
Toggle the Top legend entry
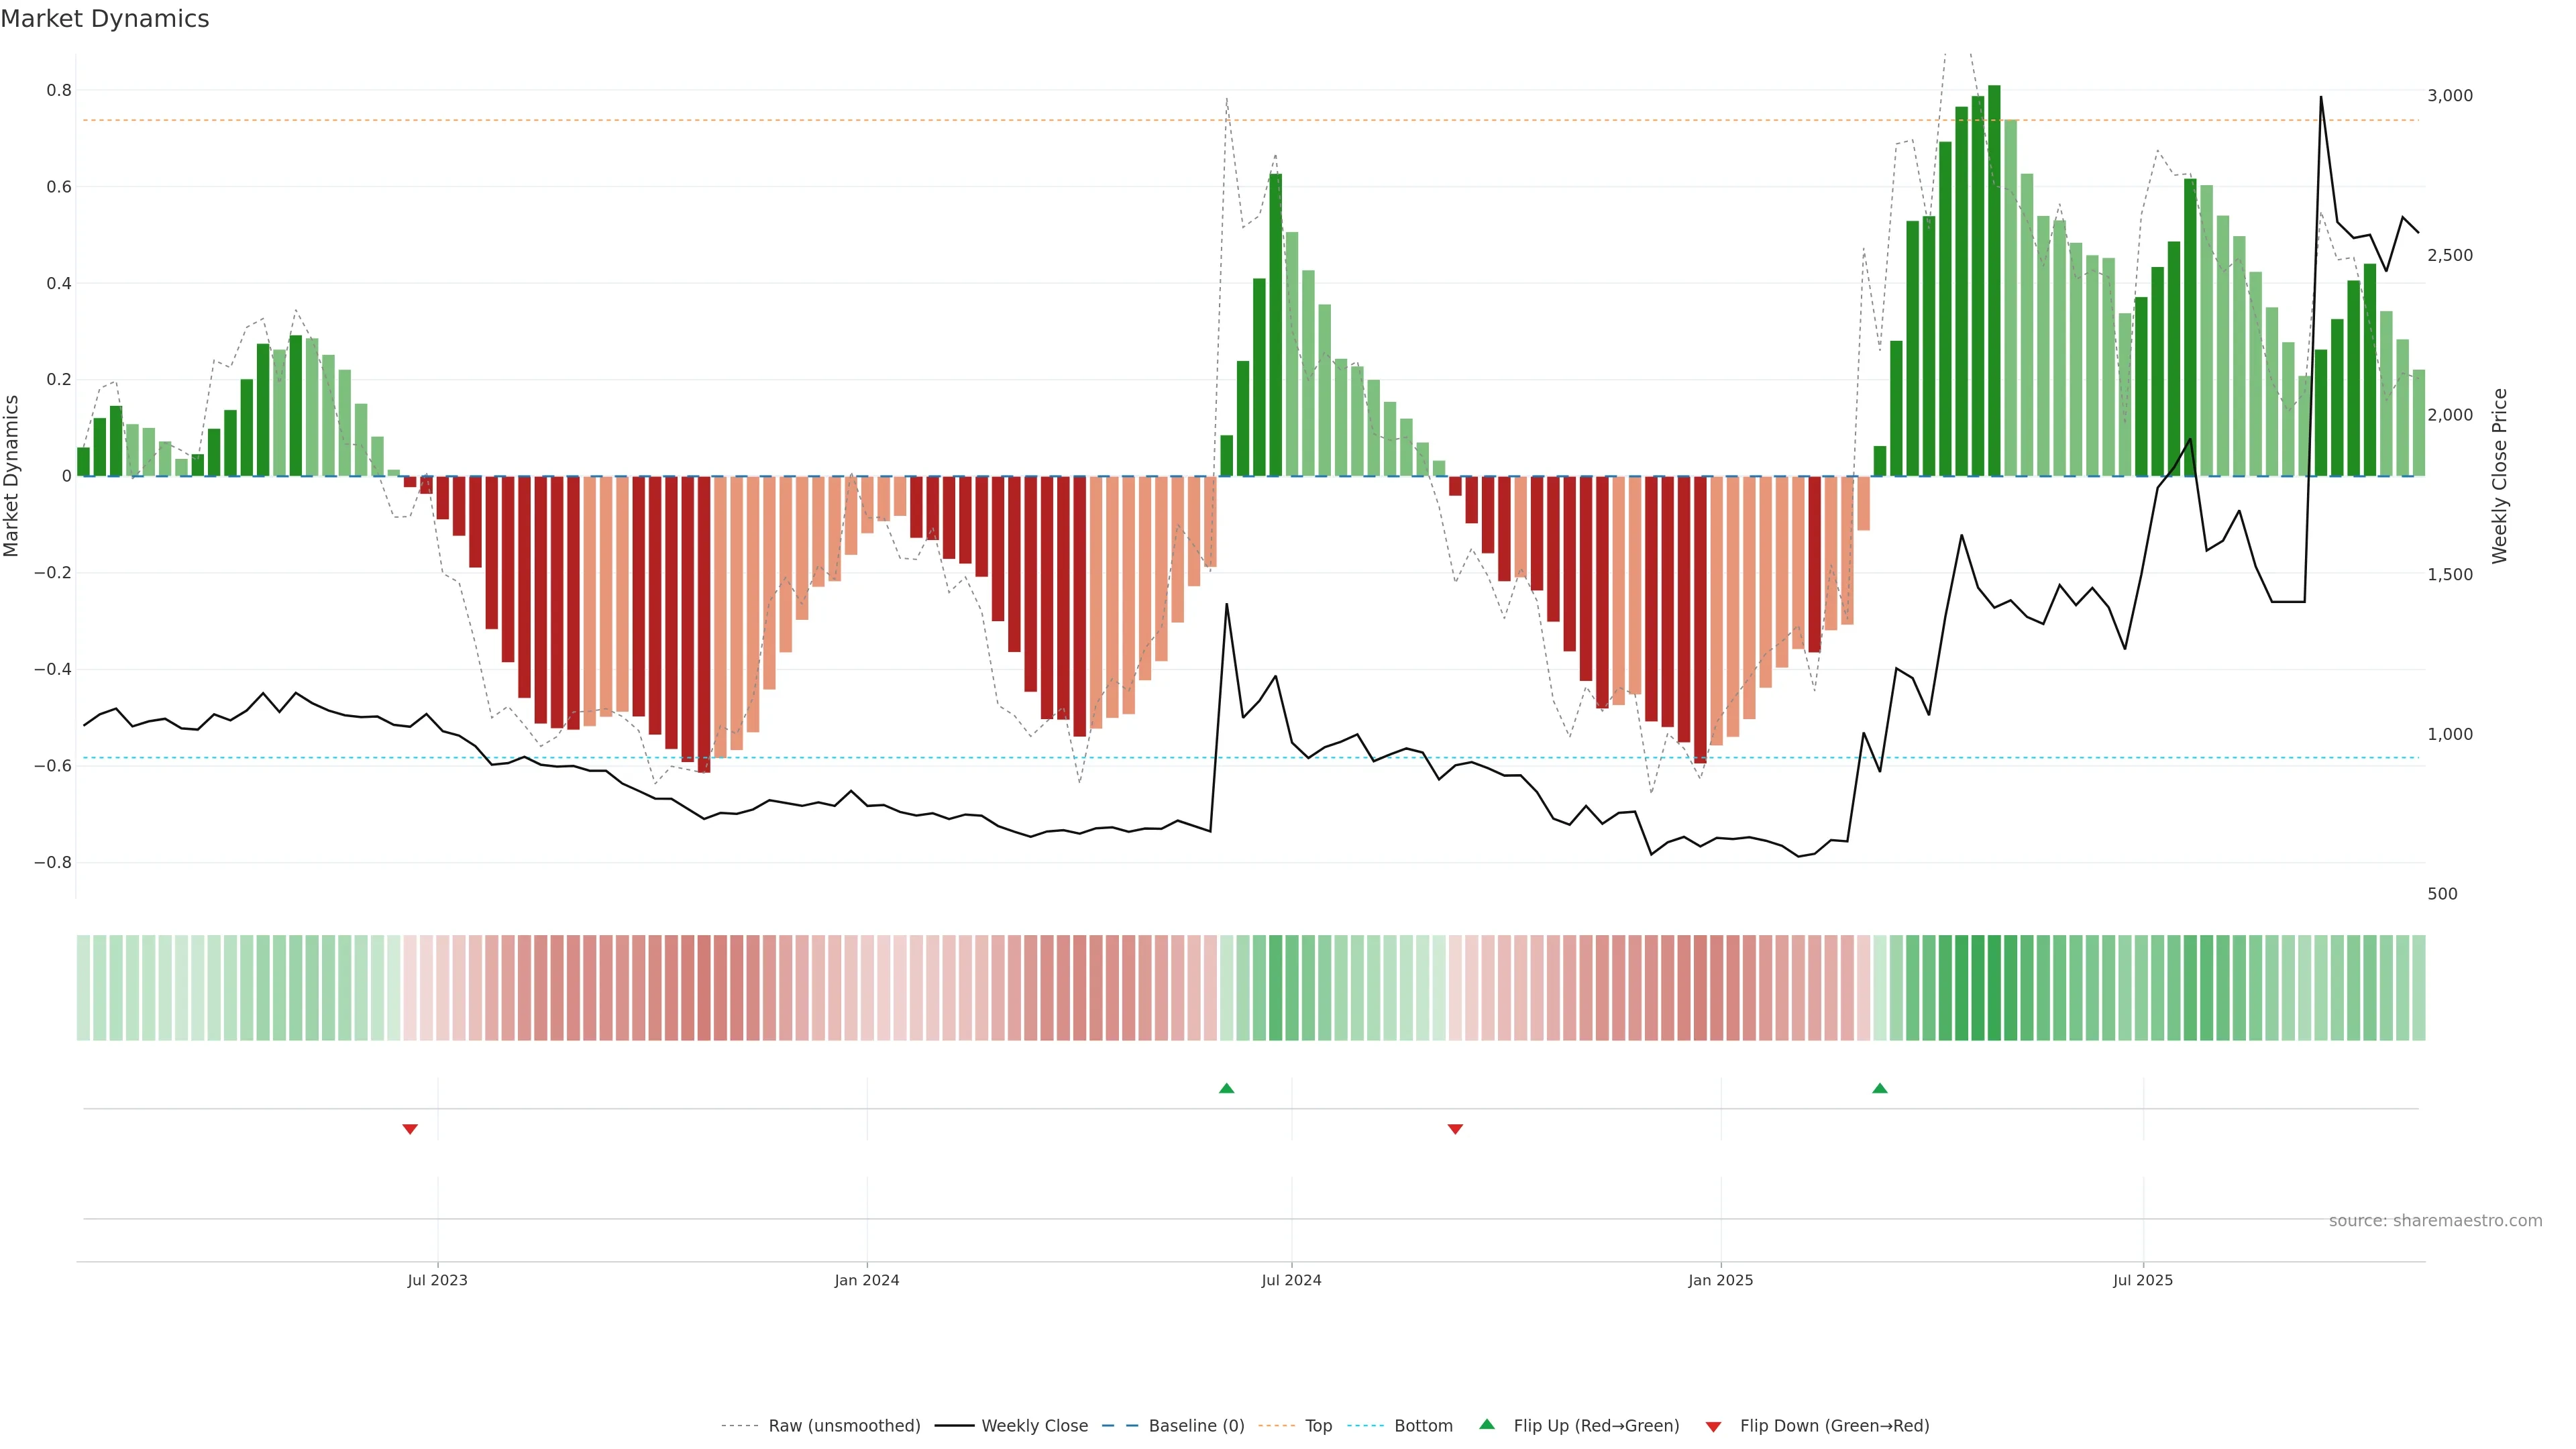pyautogui.click(x=1318, y=1426)
